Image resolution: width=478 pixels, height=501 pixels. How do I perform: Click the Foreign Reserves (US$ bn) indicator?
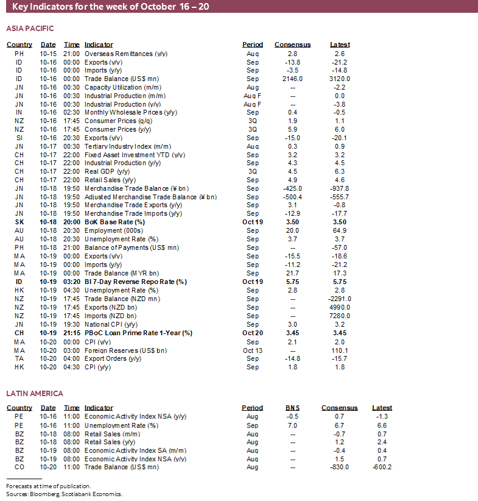point(125,350)
